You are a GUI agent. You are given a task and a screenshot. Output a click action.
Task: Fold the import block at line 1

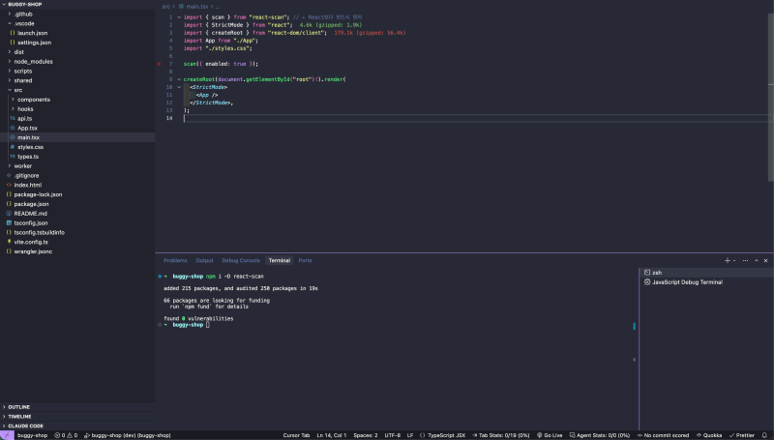point(179,17)
